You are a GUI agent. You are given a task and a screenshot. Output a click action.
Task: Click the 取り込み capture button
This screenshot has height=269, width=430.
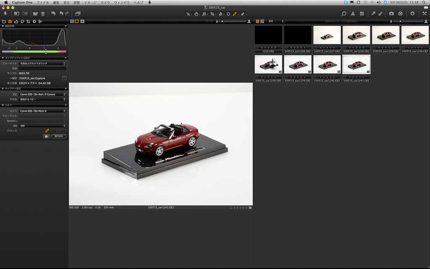click(x=59, y=136)
